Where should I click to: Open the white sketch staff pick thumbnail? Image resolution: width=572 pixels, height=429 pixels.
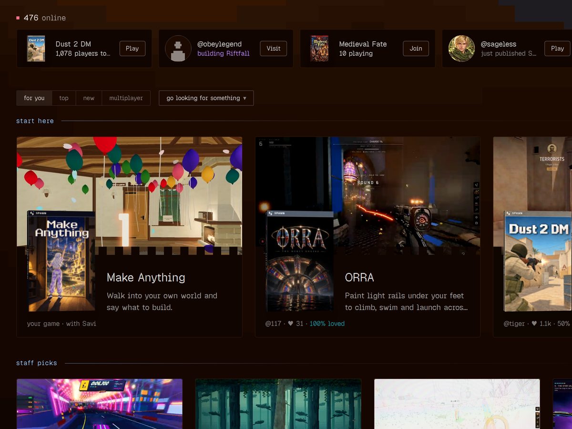click(x=457, y=404)
